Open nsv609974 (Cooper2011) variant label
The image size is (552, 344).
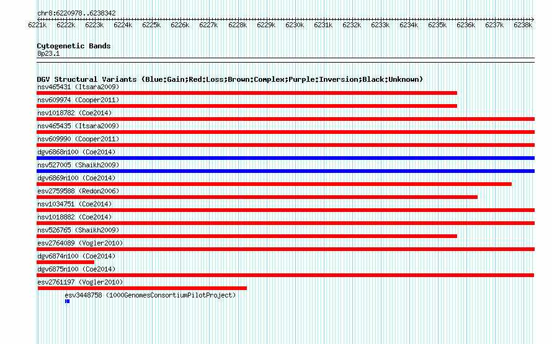point(78,100)
